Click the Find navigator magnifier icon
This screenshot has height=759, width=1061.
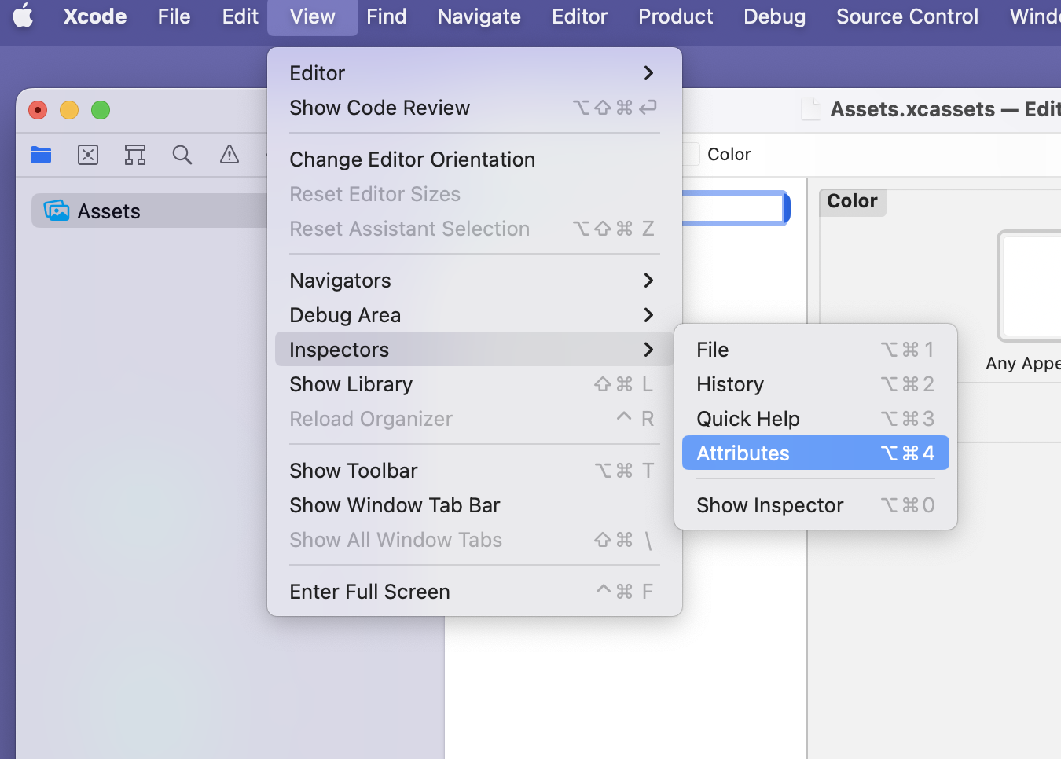click(x=182, y=155)
